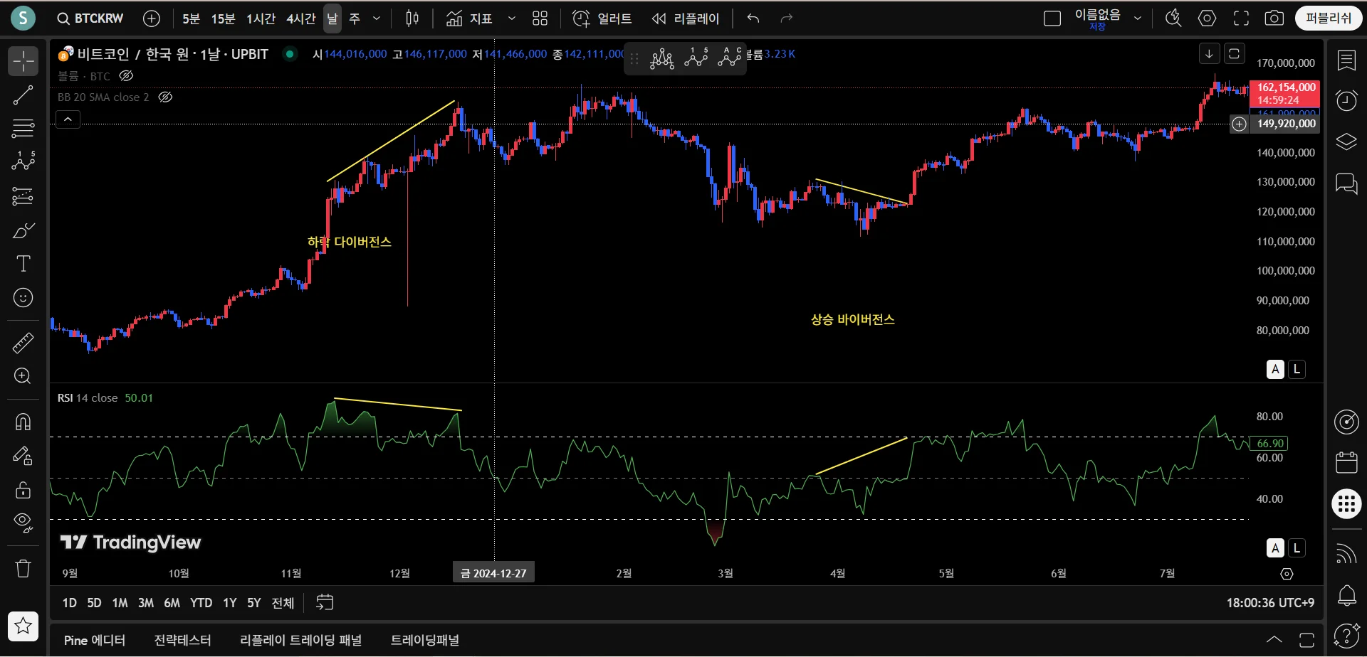Toggle stay in drawing mode pencil-lock
Viewport: 1367px width, 657px height.
click(x=23, y=456)
